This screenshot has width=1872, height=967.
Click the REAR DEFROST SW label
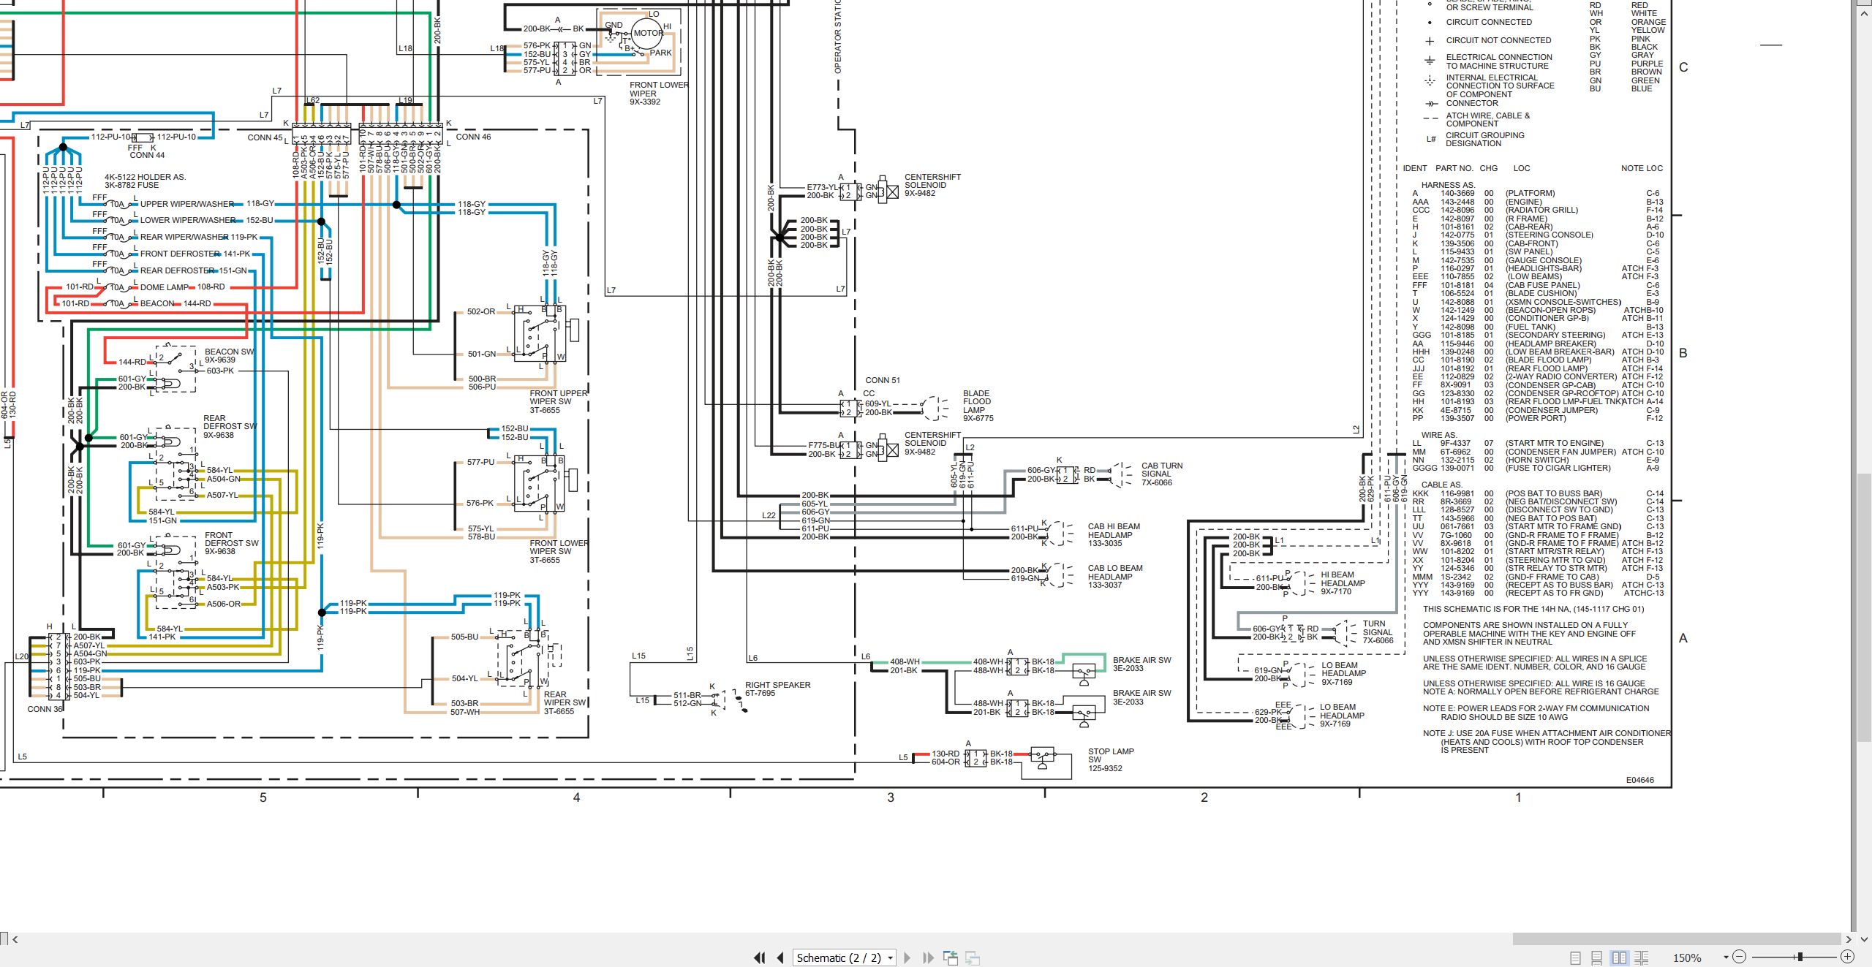[230, 426]
